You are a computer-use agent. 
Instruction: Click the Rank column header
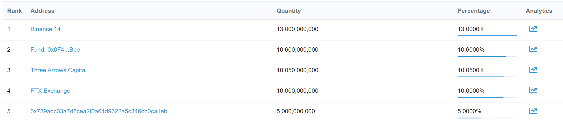14,11
